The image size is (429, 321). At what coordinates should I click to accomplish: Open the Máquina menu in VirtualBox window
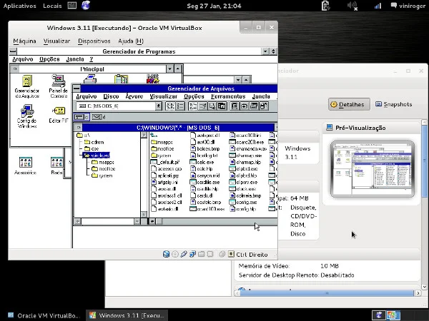coord(24,41)
